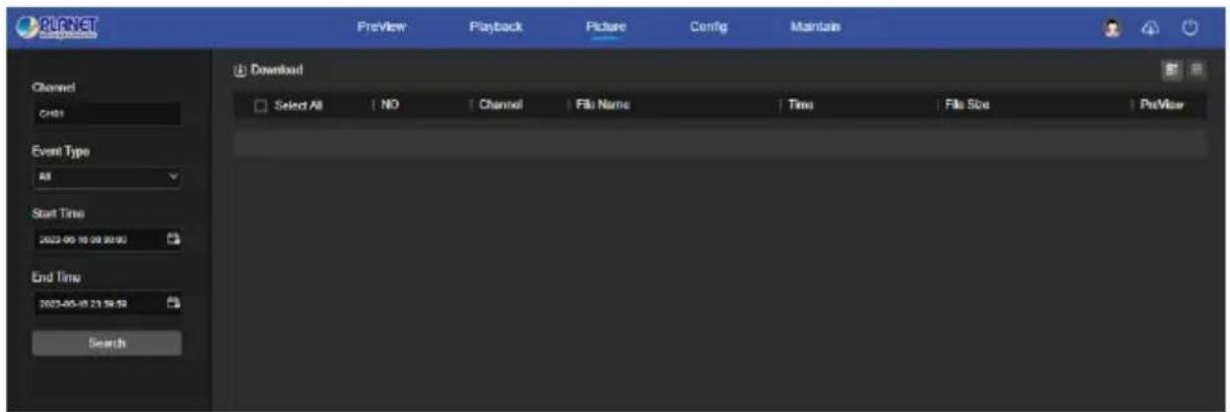The image size is (1230, 412).
Task: Open the Playback tab
Action: coord(495,26)
